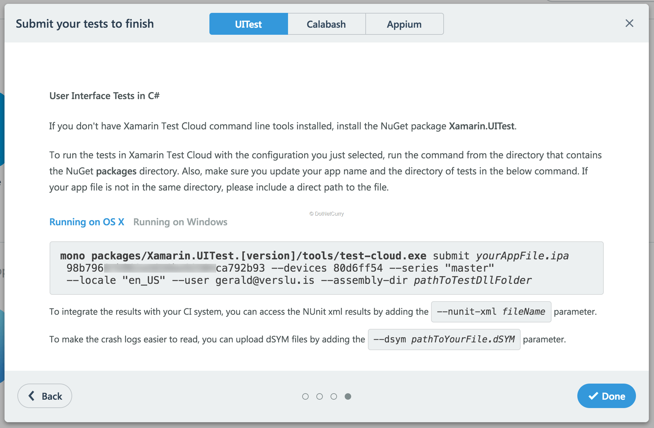Click the pathToTestDllFolder placeholder in command

(473, 280)
